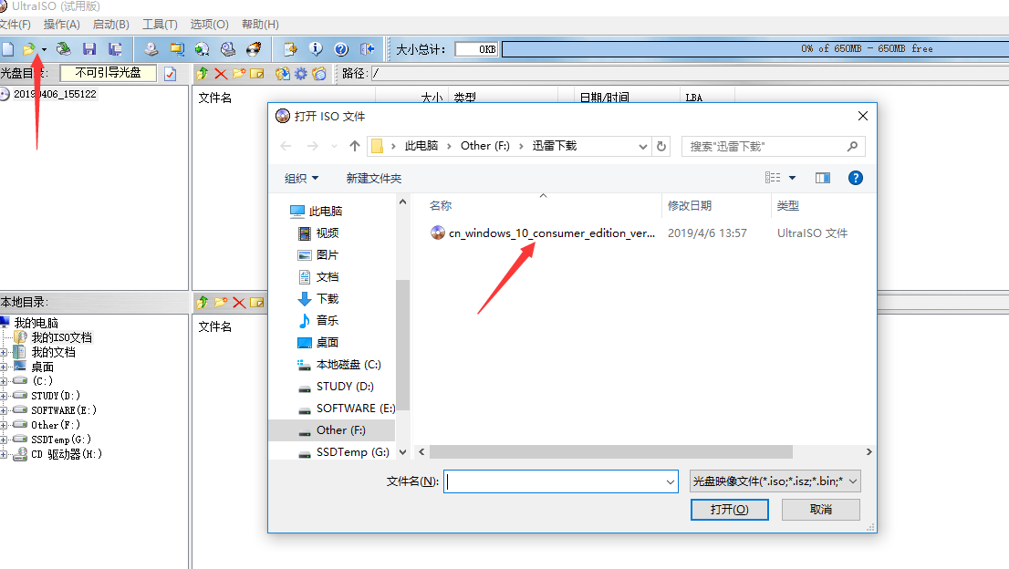Click the disc with green arrow toolbar icon

coord(202,49)
